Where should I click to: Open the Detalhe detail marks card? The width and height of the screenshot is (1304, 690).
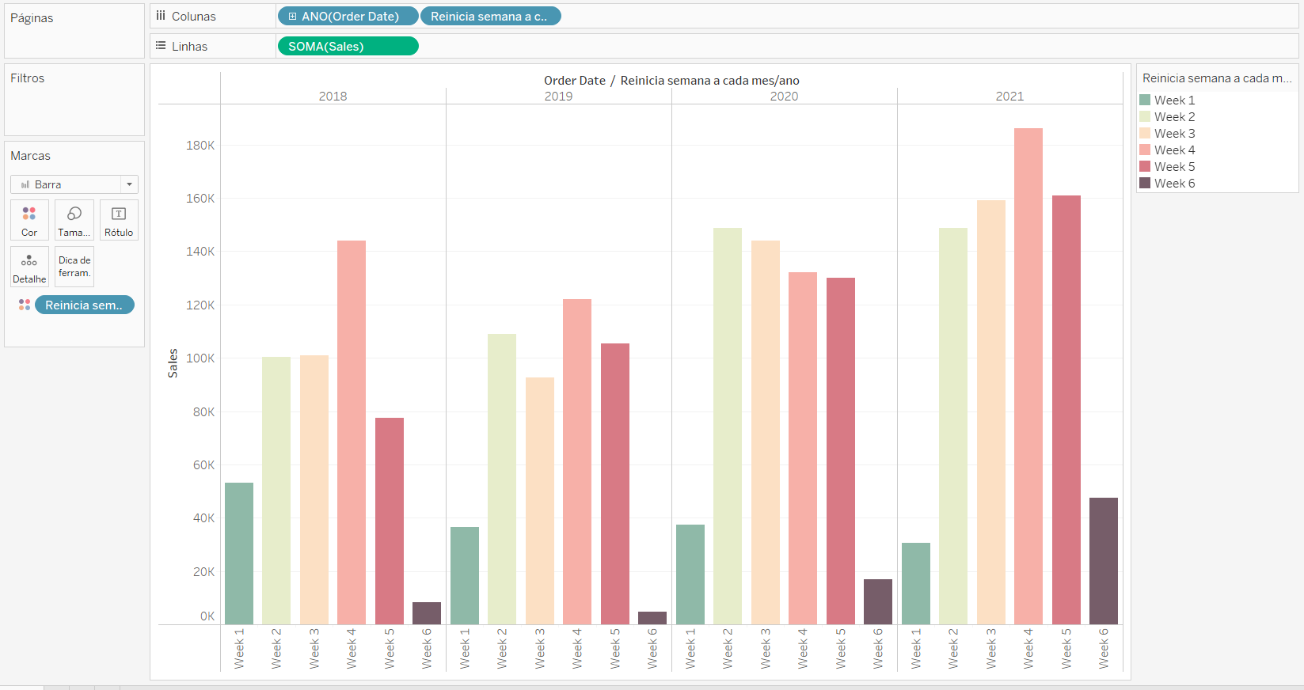tap(29, 267)
